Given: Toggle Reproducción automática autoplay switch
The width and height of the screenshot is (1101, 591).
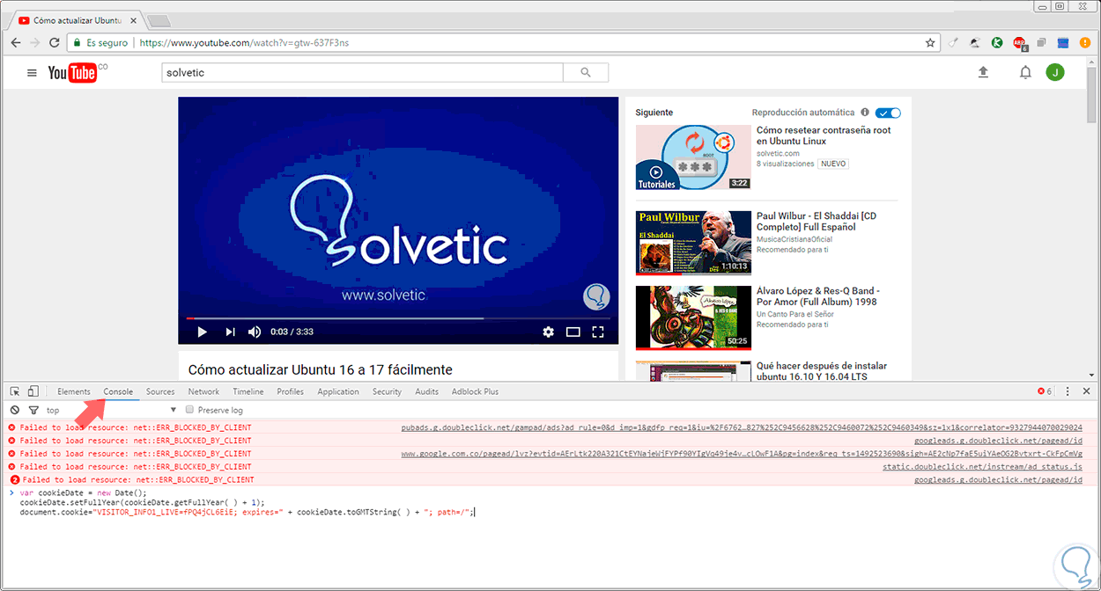Looking at the screenshot, I should (x=888, y=113).
